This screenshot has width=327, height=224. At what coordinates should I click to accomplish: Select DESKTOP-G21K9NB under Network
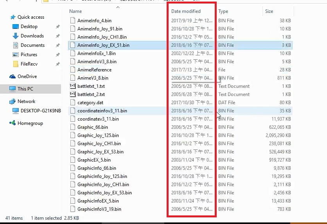pos(41,111)
